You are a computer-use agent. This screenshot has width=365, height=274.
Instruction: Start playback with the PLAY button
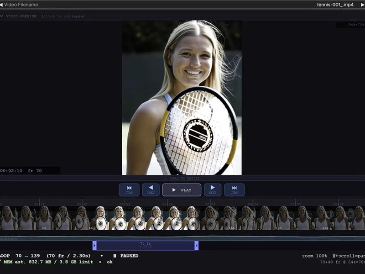pos(182,190)
